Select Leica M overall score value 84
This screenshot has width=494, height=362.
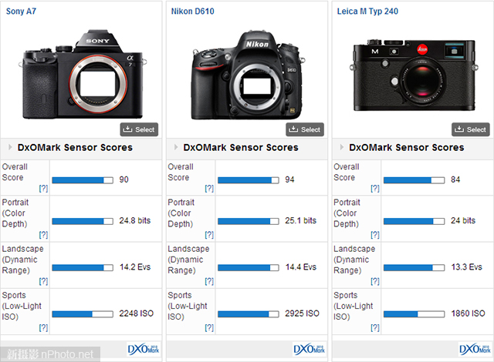pyautogui.click(x=455, y=179)
